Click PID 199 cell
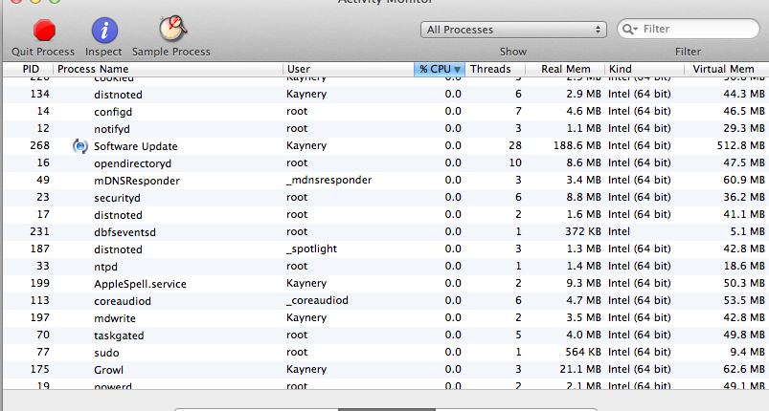Image resolution: width=769 pixels, height=411 pixels. [x=39, y=283]
